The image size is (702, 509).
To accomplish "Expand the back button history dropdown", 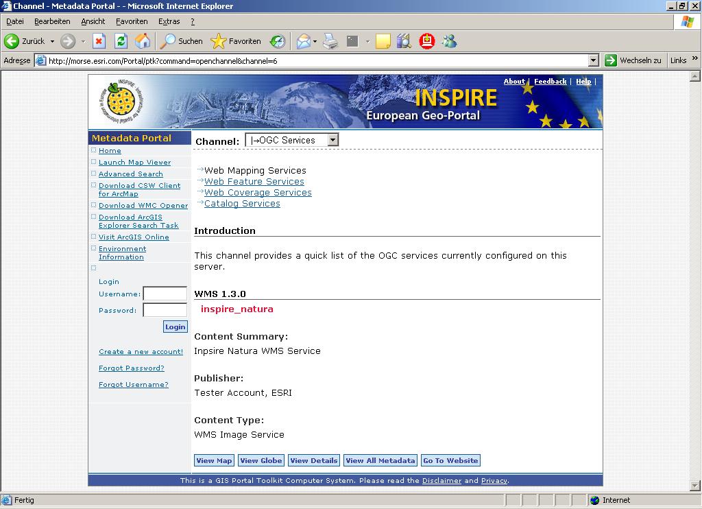I will [52, 41].
